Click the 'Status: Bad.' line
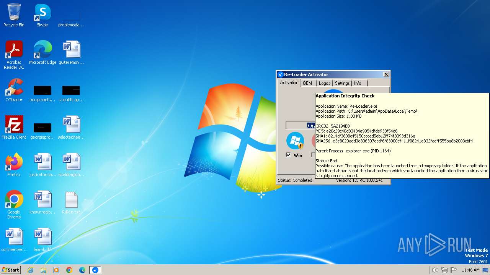This screenshot has height=275, width=490. (x=327, y=161)
